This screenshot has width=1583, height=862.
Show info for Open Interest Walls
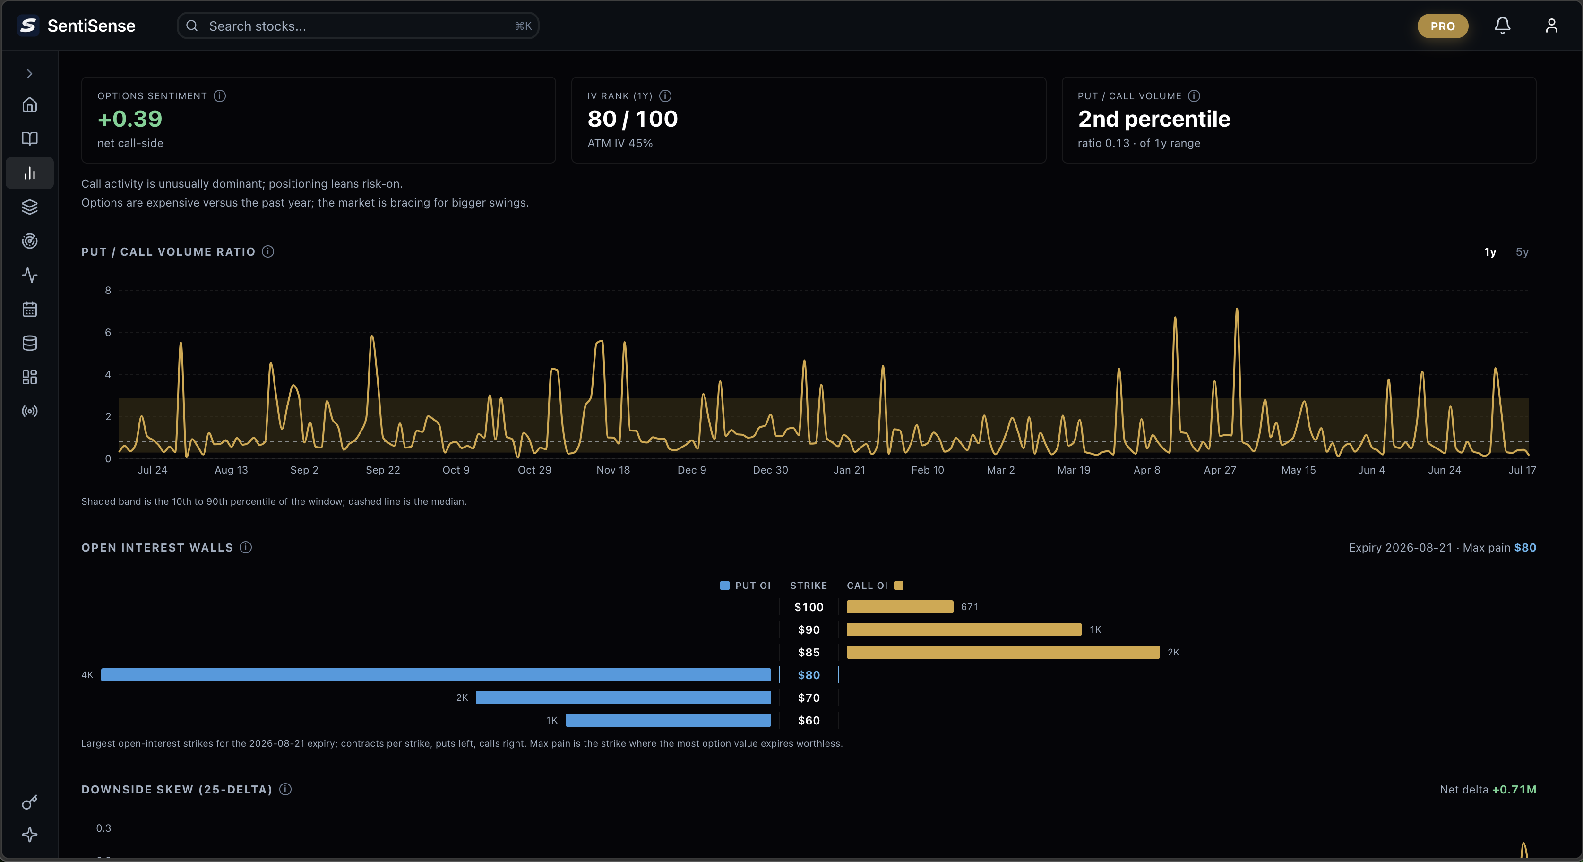click(246, 547)
